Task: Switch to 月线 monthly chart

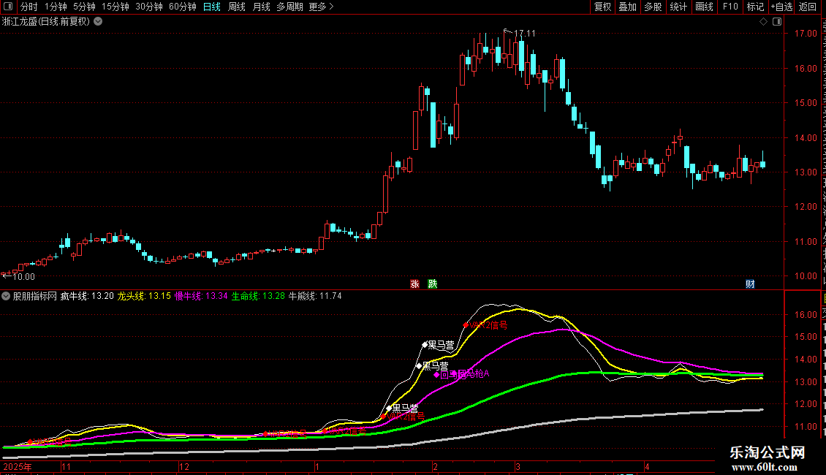Action: point(261,7)
